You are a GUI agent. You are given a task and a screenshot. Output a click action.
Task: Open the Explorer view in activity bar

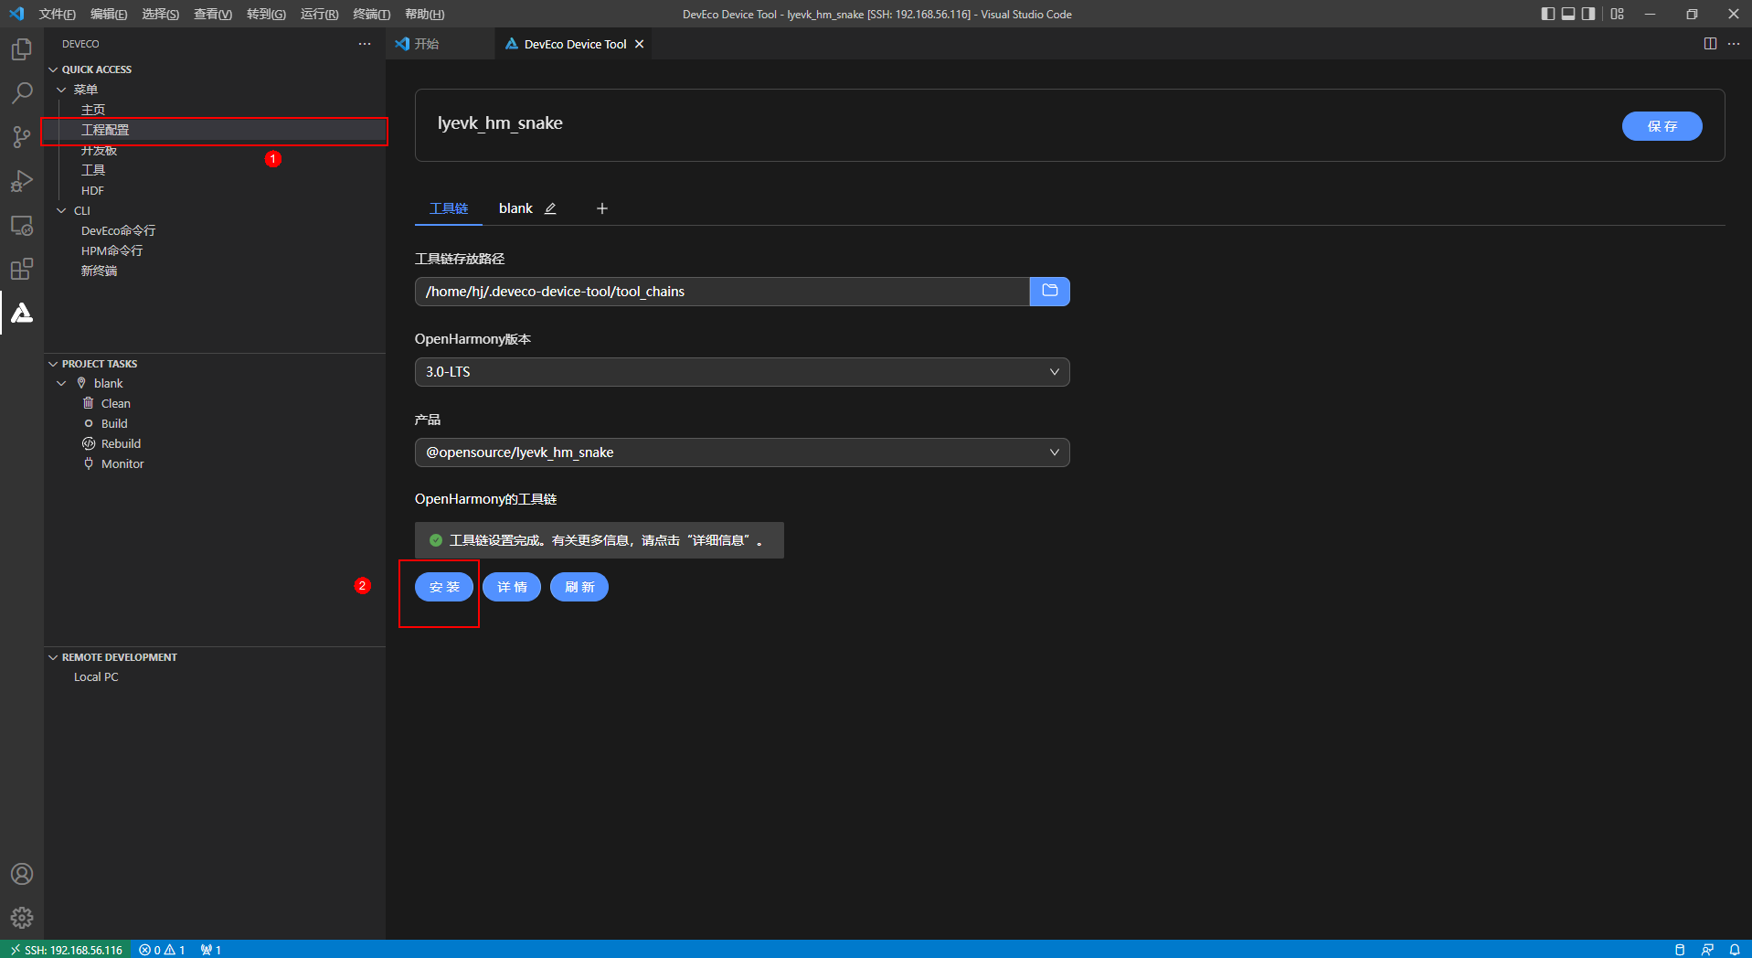[x=22, y=49]
